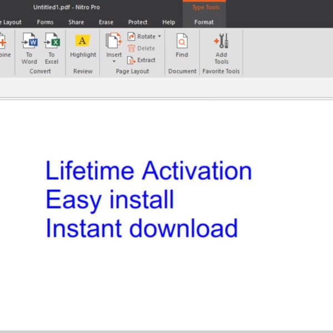Viewport: 333px width, 333px height.
Task: Click the To Word convert icon
Action: click(x=29, y=42)
